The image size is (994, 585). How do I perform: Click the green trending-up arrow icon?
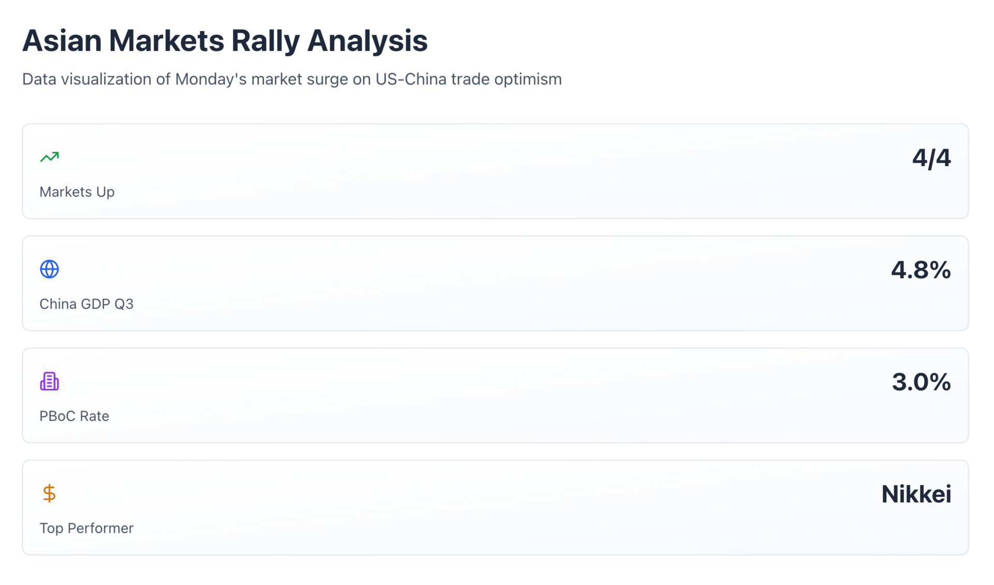coord(50,157)
